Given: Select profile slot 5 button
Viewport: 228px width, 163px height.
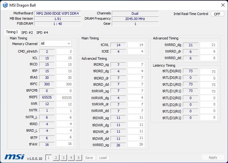Looking at the screenshot, I should coord(79,158).
